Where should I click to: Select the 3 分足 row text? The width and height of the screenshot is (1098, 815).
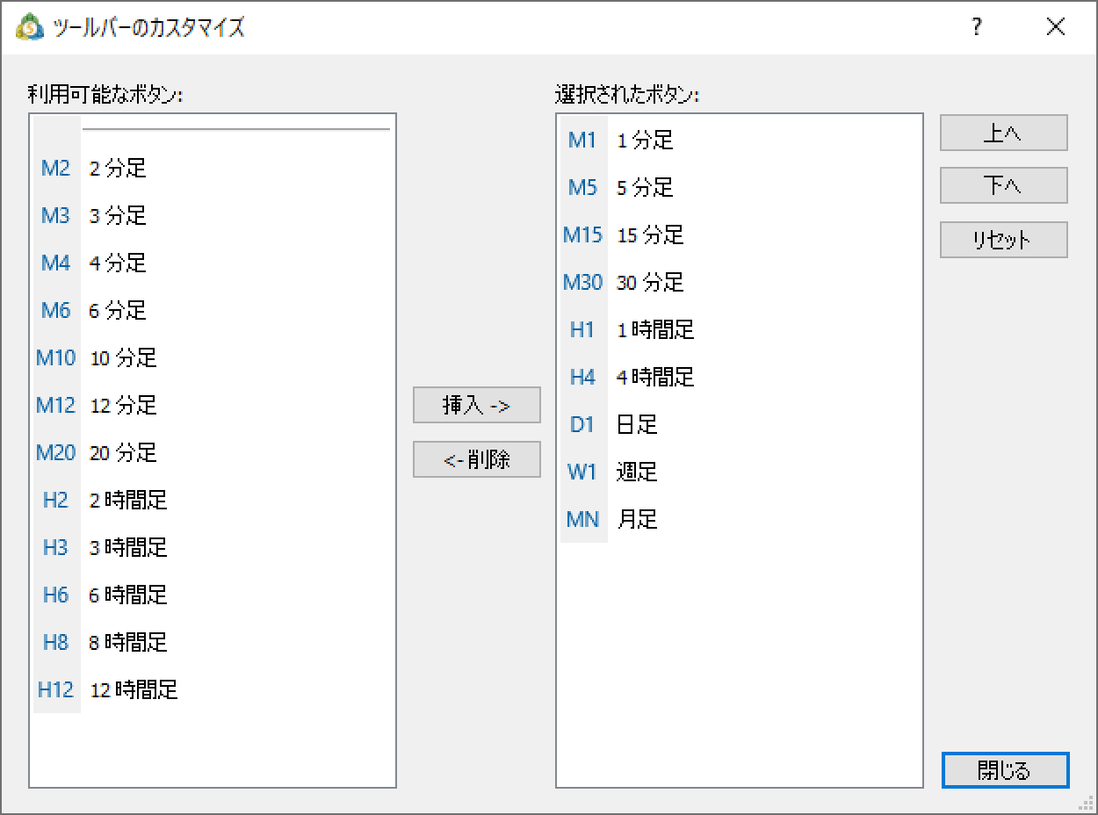pyautogui.click(x=118, y=215)
